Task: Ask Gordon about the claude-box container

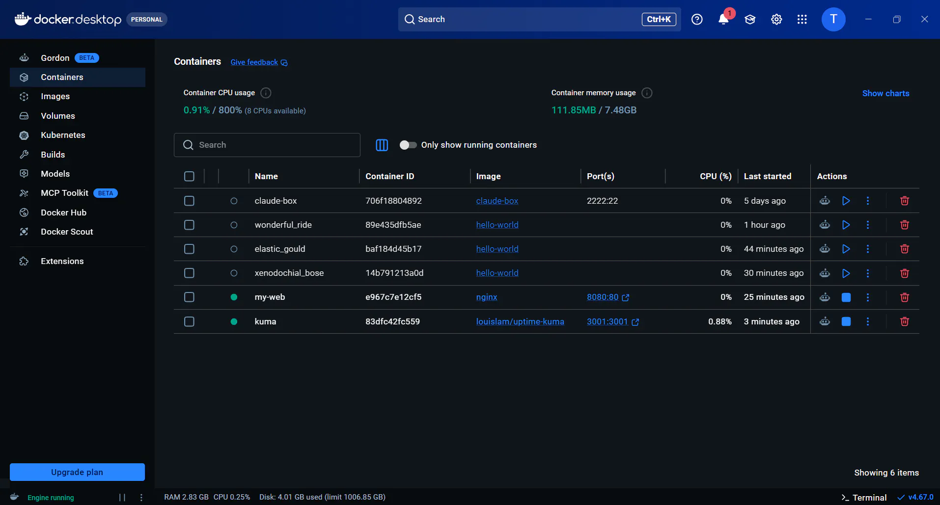Action: (x=825, y=201)
